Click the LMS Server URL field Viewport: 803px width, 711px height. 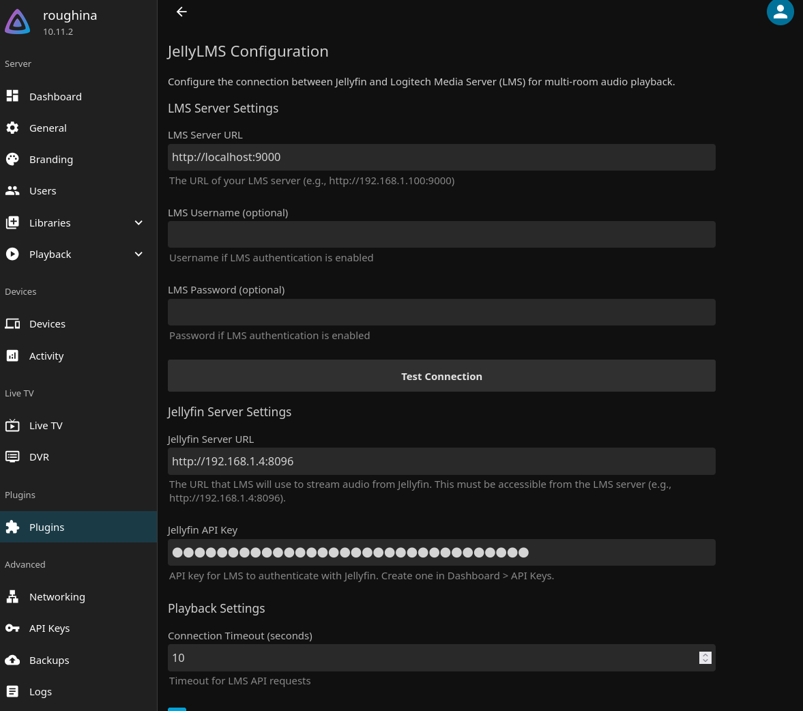click(441, 157)
